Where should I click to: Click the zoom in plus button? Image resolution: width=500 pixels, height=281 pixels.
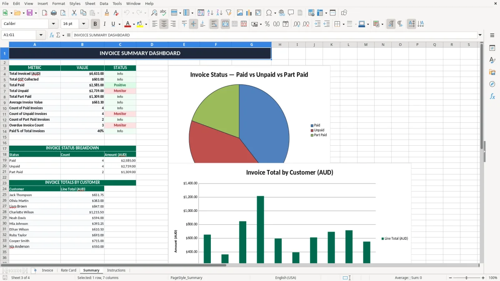coord(483,278)
